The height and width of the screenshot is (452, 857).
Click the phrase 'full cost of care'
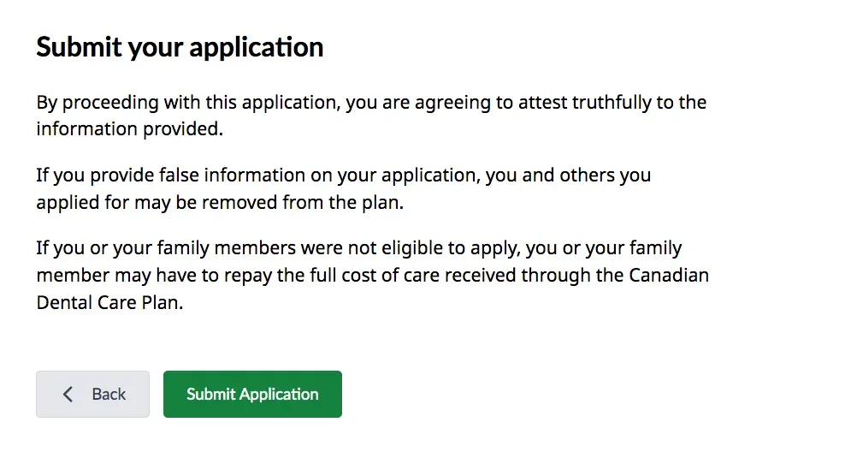(435, 276)
